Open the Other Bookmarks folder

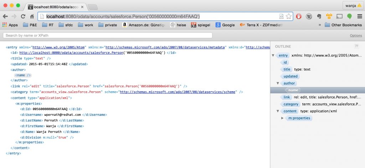coord(343,25)
